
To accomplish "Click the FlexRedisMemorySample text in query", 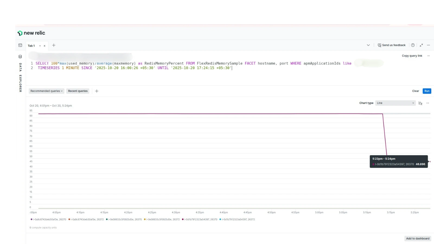I will tap(220, 63).
